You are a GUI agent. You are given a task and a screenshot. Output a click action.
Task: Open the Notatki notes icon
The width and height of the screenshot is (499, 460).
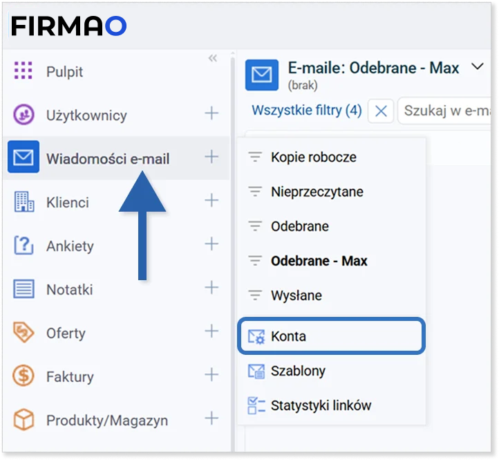(x=23, y=289)
